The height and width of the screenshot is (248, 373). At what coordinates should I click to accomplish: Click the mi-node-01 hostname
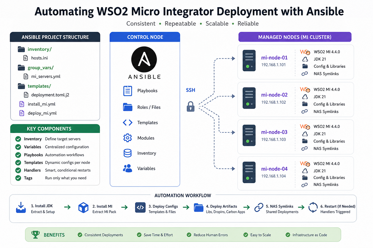tap(274, 58)
